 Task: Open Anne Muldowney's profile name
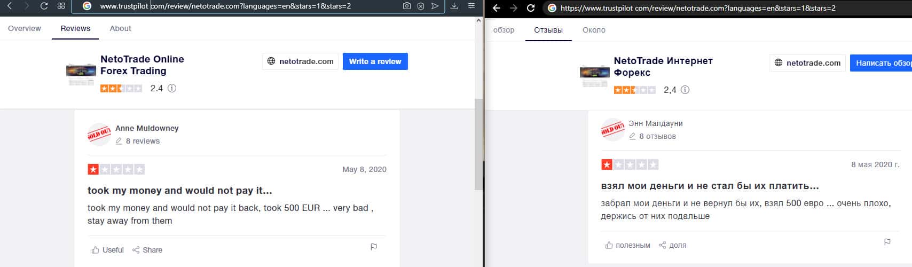point(147,128)
